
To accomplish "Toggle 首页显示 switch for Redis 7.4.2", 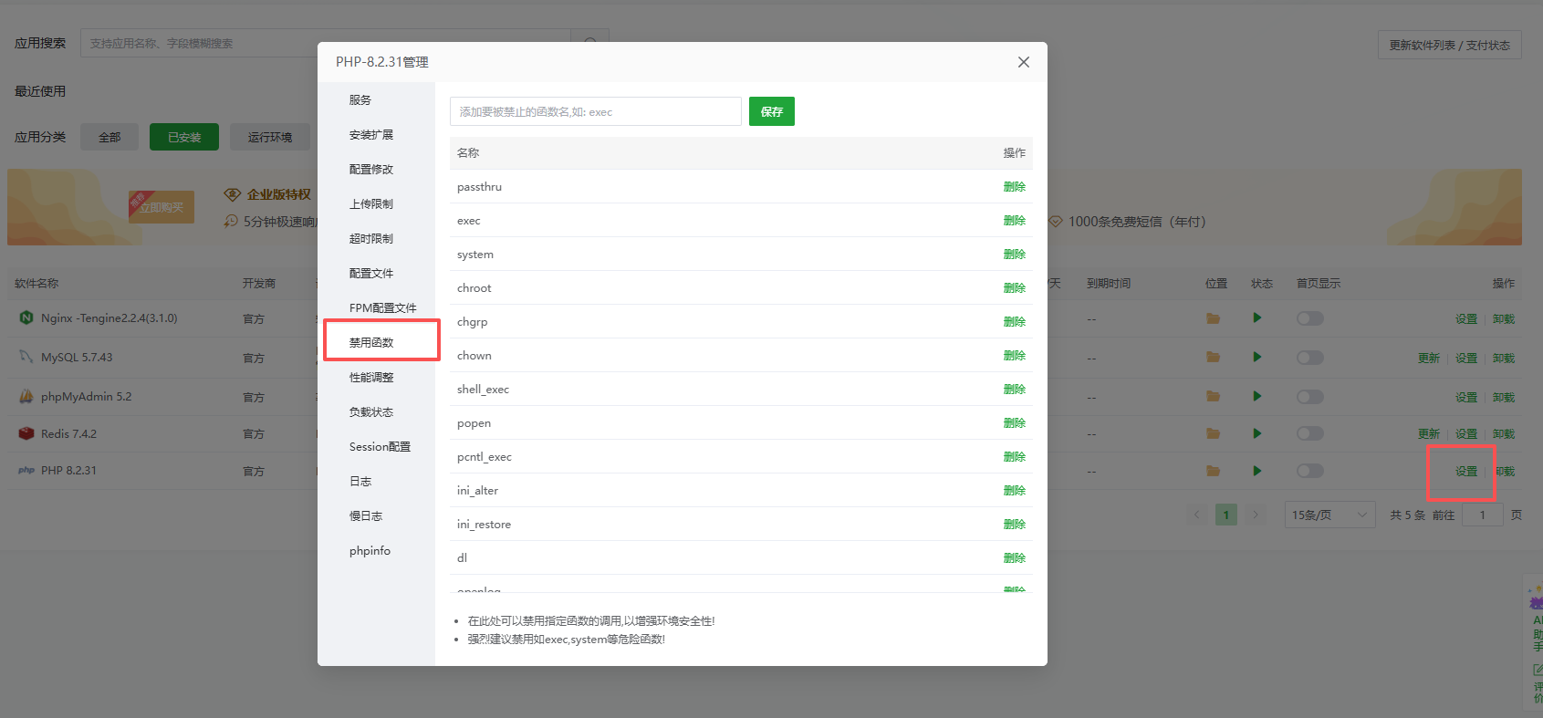I will coord(1310,433).
